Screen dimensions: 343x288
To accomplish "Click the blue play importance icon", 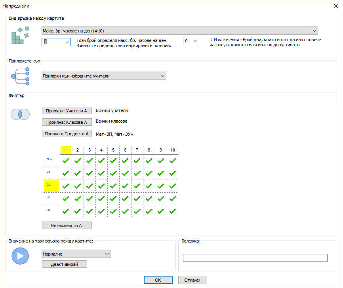I will [20, 256].
